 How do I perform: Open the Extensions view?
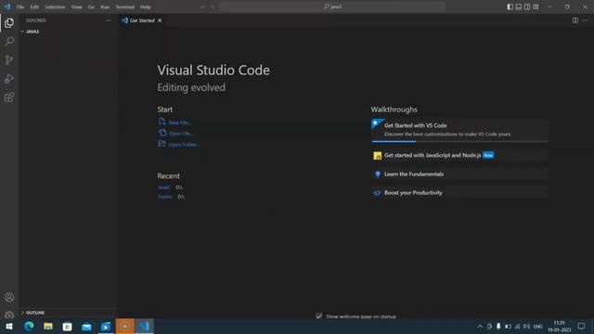pyautogui.click(x=9, y=97)
